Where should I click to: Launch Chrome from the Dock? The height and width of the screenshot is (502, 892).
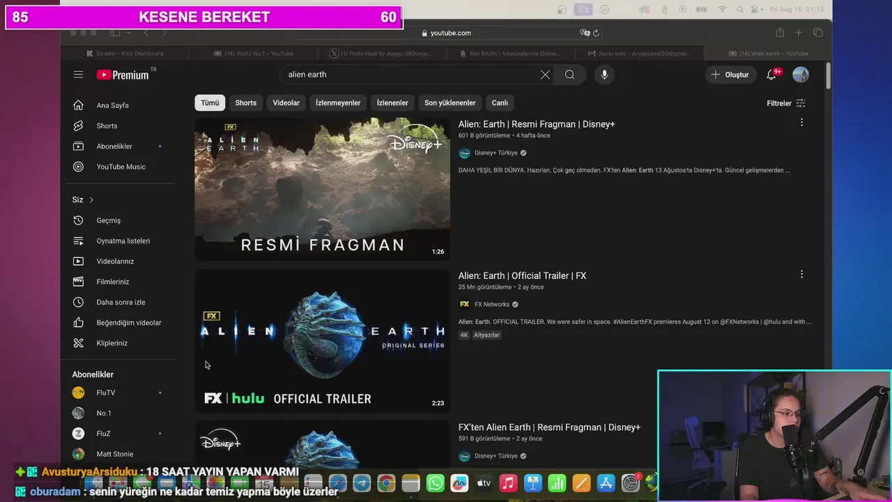coord(386,483)
